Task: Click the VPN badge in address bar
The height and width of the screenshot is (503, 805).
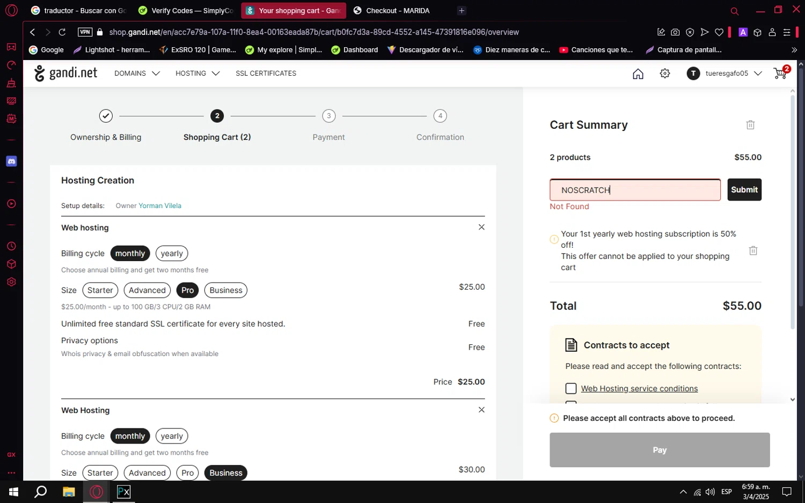Action: [85, 32]
